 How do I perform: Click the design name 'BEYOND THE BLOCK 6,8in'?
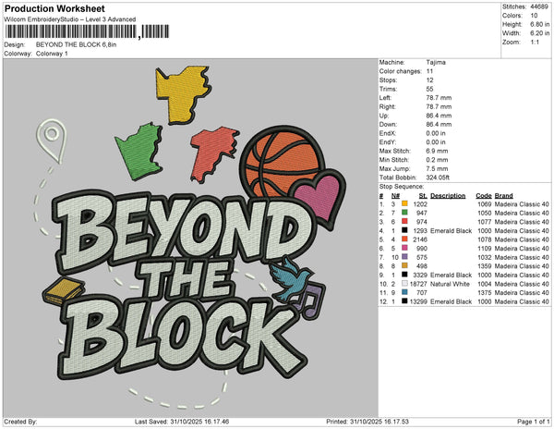pos(76,44)
